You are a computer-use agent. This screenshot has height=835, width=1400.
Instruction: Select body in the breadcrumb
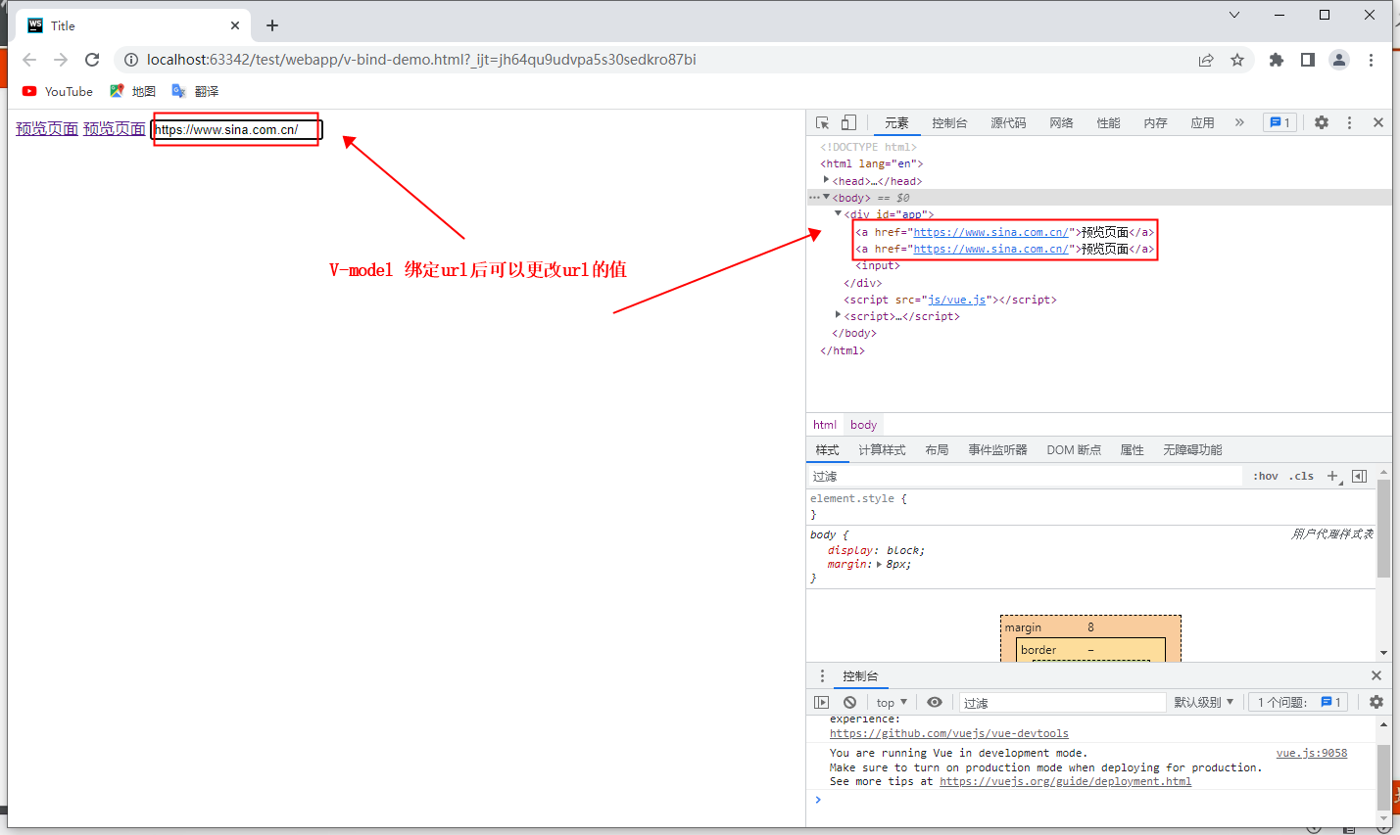(x=864, y=425)
